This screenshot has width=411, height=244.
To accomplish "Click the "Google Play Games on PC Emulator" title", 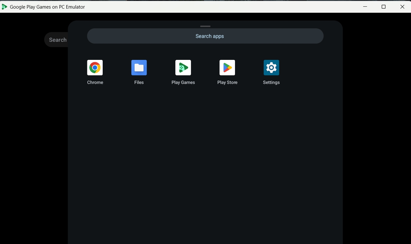I will point(47,7).
